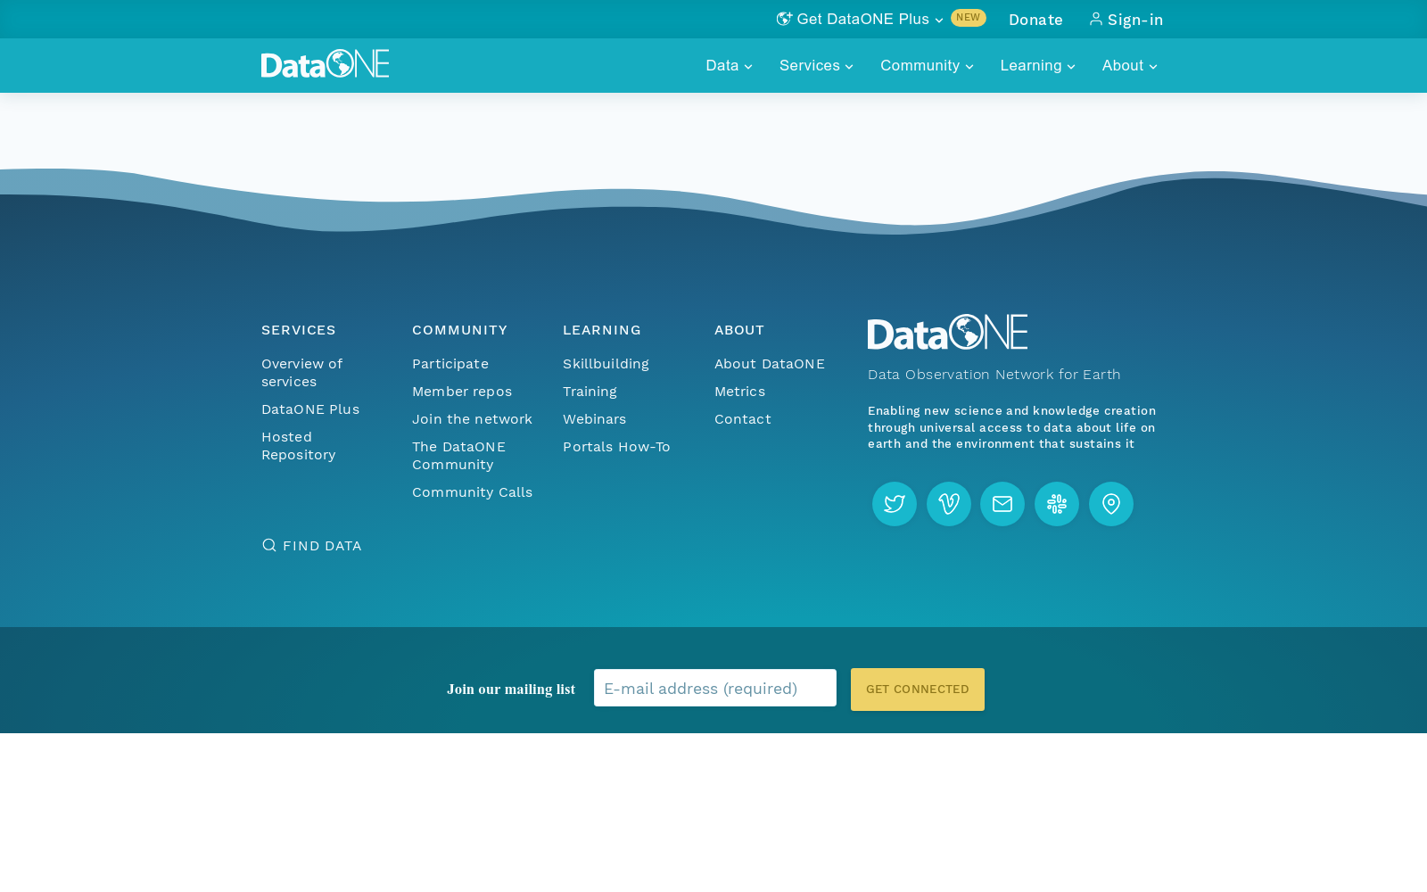
Task: Open Overview of services footer link
Action: tap(301, 373)
